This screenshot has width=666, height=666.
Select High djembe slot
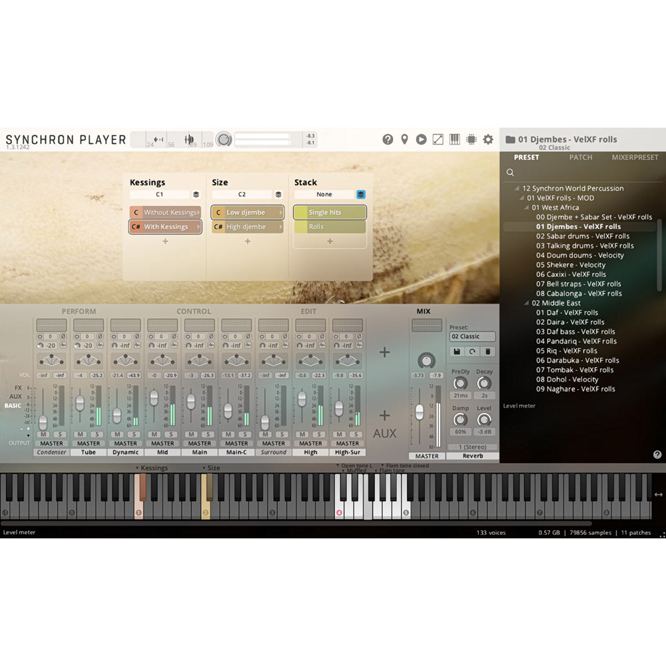point(248,227)
